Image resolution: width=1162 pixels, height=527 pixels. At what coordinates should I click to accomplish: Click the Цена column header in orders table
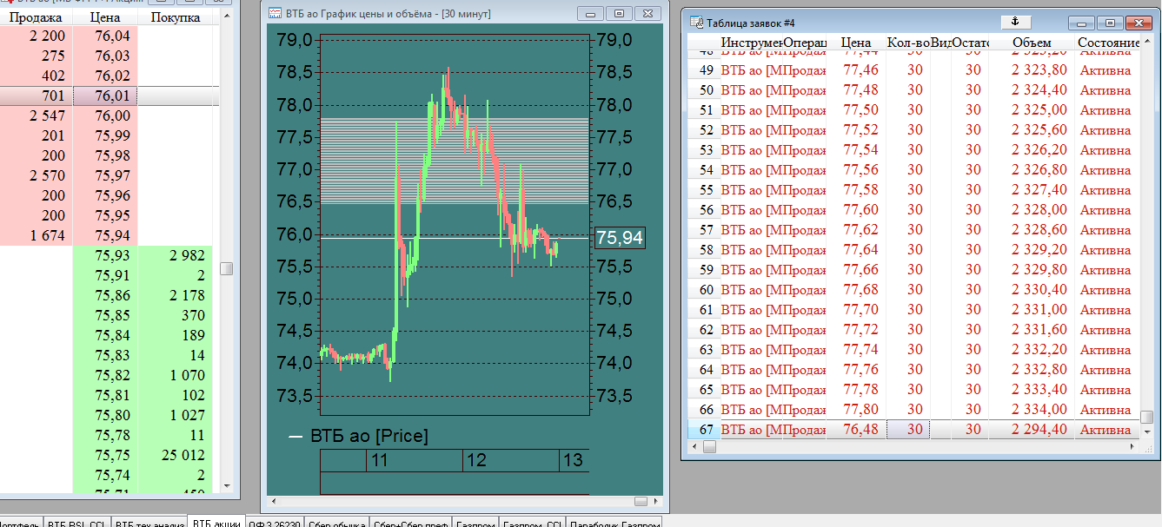pyautogui.click(x=856, y=43)
